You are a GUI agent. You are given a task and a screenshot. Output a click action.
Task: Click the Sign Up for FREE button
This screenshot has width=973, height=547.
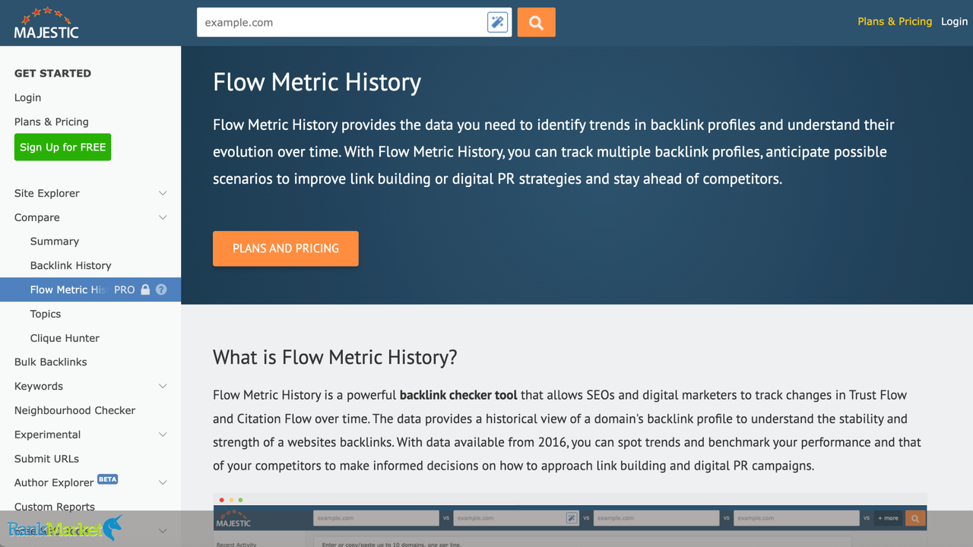[x=62, y=147]
